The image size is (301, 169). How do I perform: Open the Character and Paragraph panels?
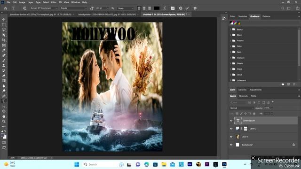tap(173, 8)
